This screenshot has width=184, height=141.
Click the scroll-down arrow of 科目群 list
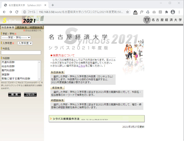point(39,79)
